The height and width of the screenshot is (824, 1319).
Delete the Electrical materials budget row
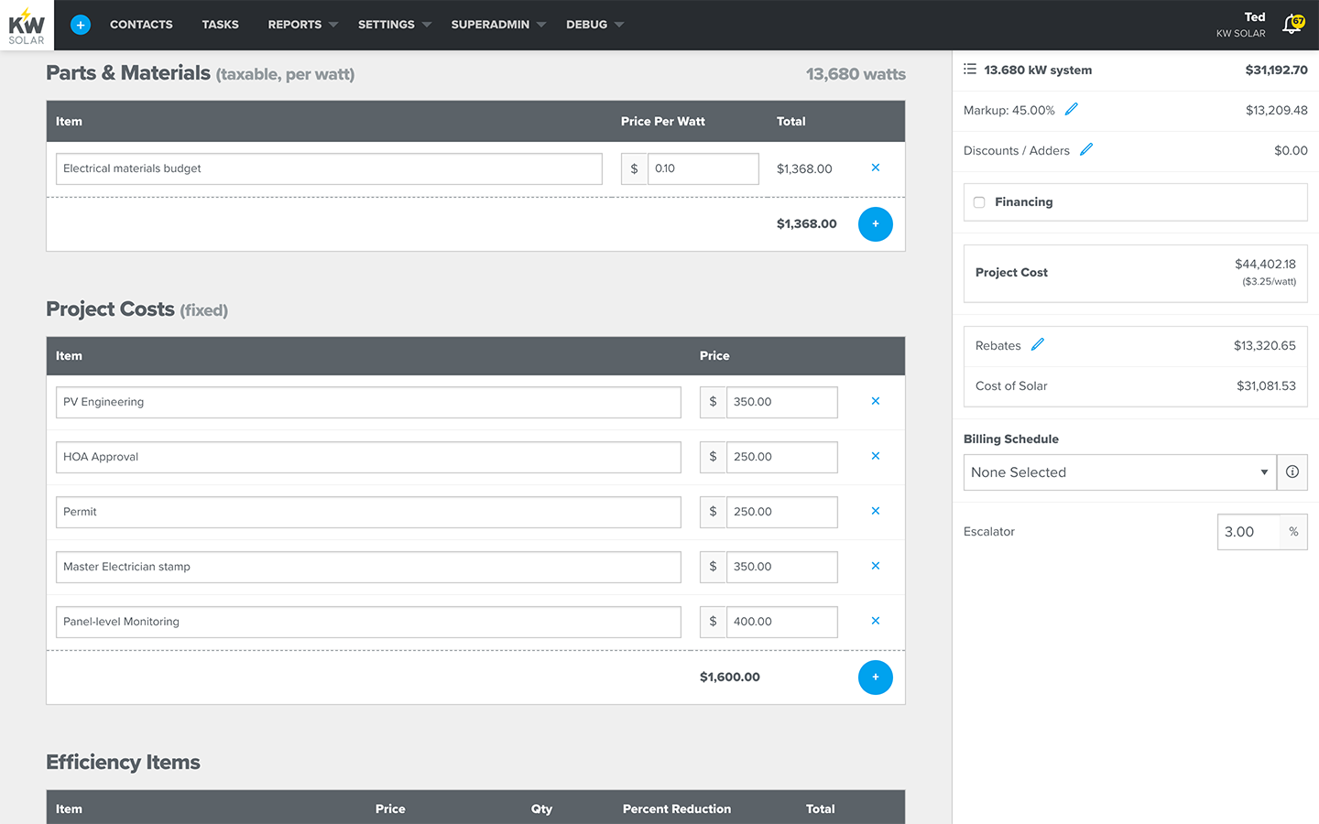coord(875,168)
